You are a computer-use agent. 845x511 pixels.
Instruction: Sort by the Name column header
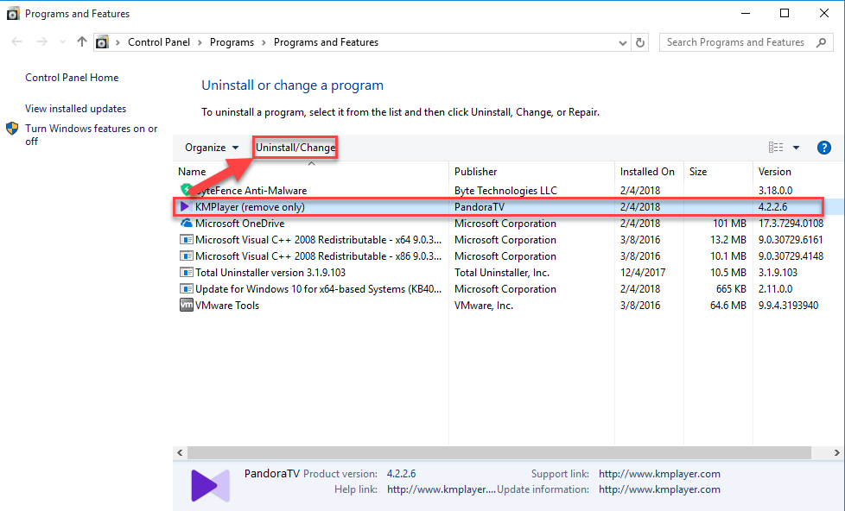coord(192,172)
